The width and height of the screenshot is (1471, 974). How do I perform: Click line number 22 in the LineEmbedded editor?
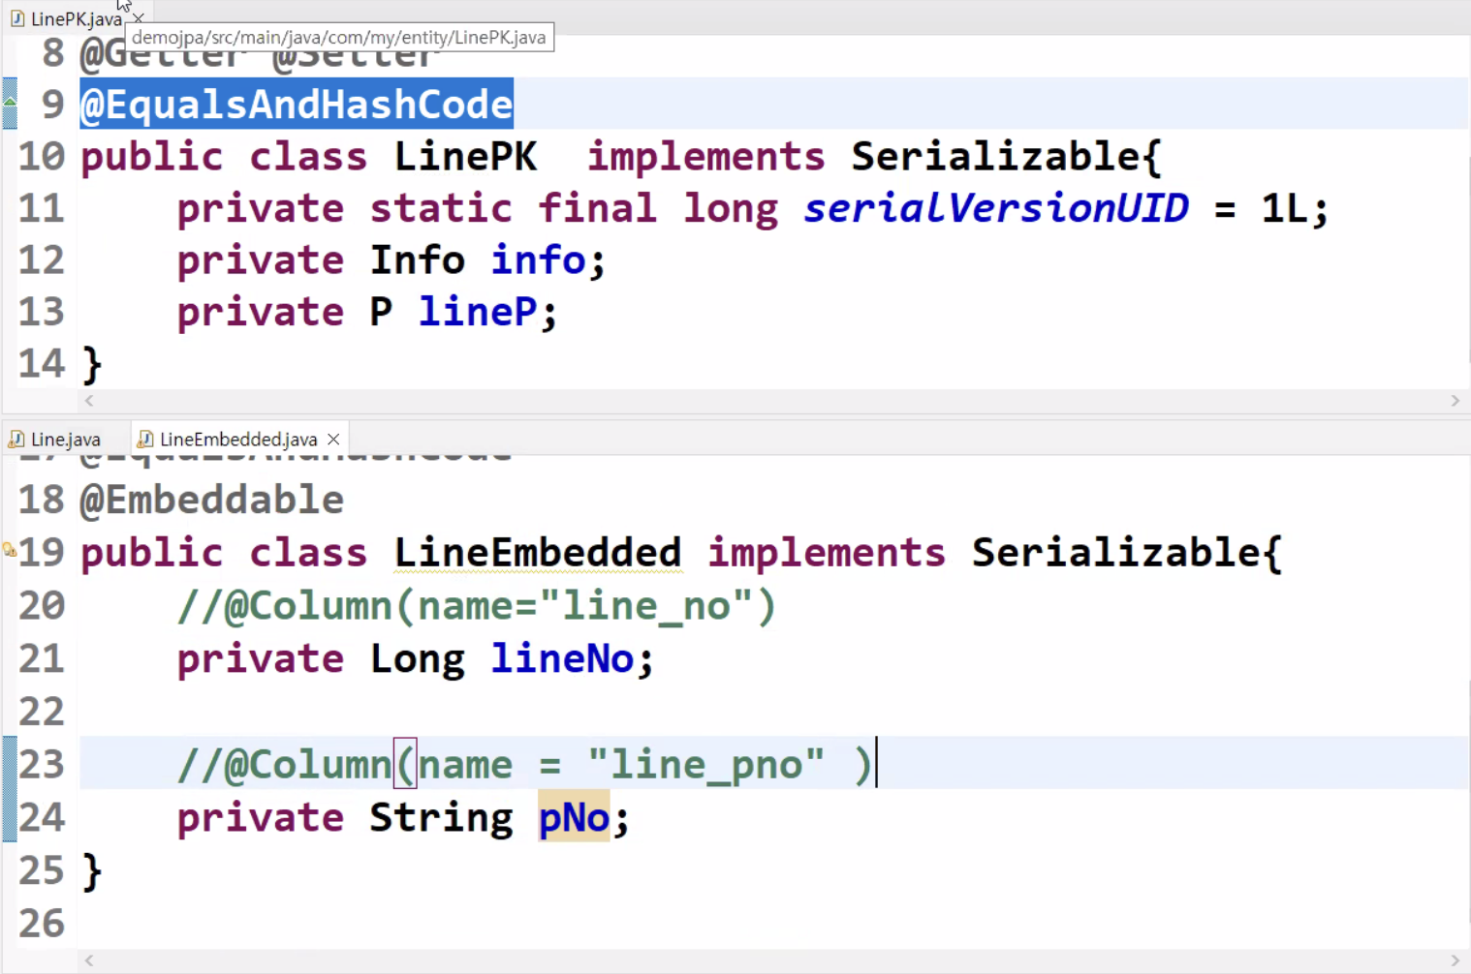(x=42, y=712)
